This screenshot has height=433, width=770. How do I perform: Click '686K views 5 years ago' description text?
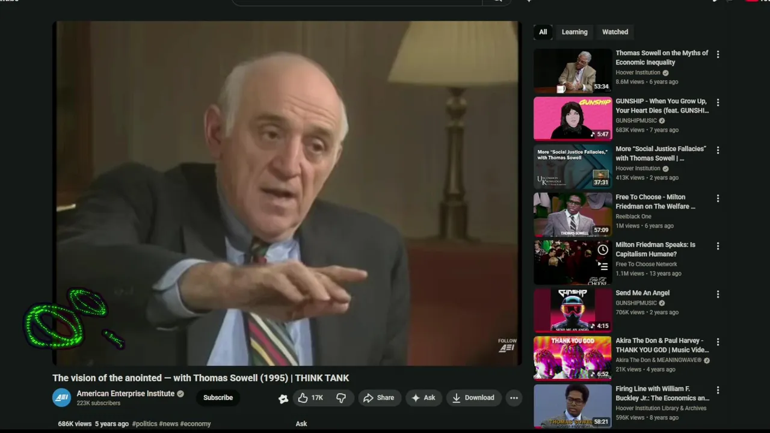(x=93, y=423)
